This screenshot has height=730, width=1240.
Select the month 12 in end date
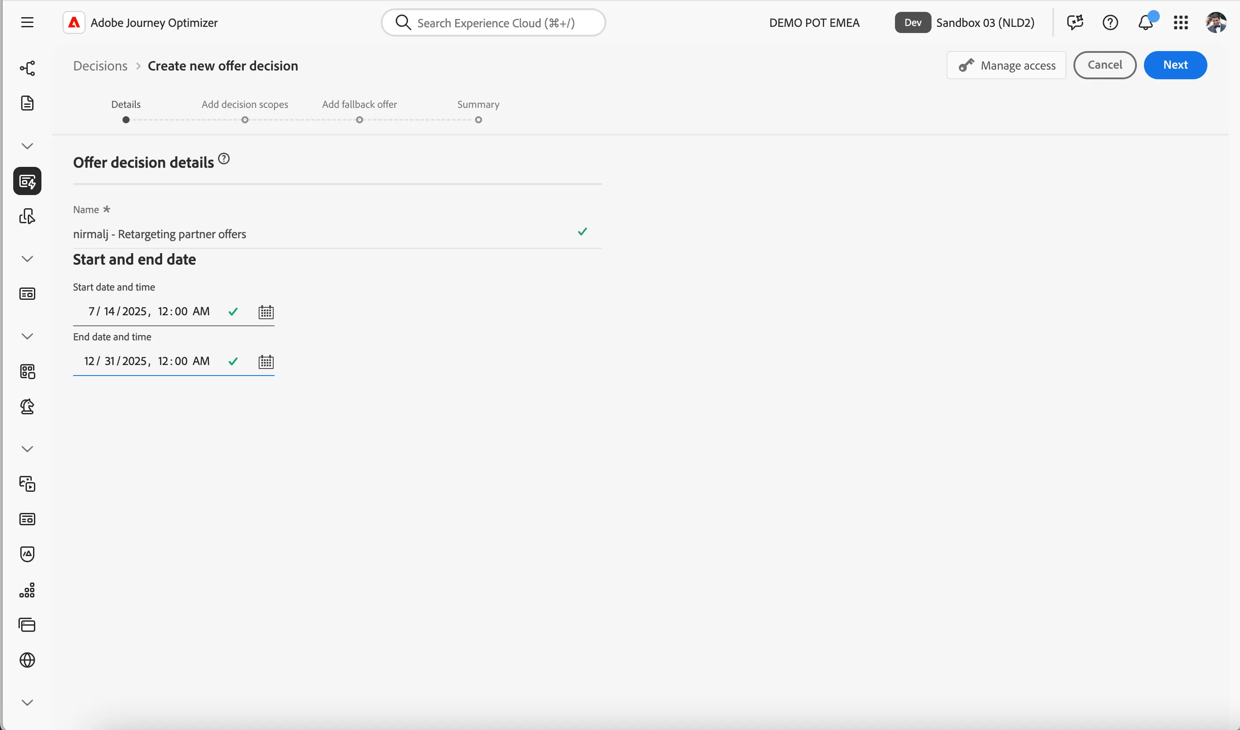(89, 361)
